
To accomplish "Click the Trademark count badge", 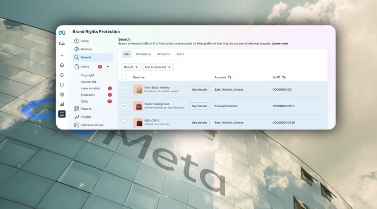I will tap(110, 95).
